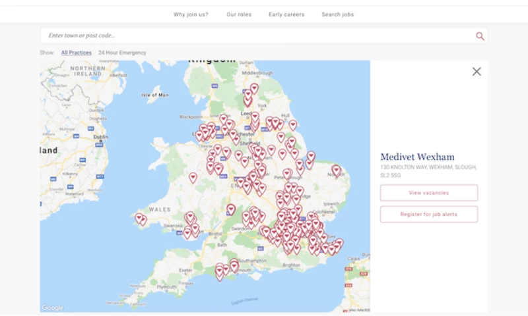Click the View vacancies button
Viewport: 528px width, 316px height.
coord(428,193)
